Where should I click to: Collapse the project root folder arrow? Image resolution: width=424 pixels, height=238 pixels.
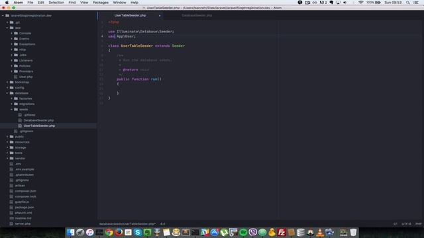3,16
